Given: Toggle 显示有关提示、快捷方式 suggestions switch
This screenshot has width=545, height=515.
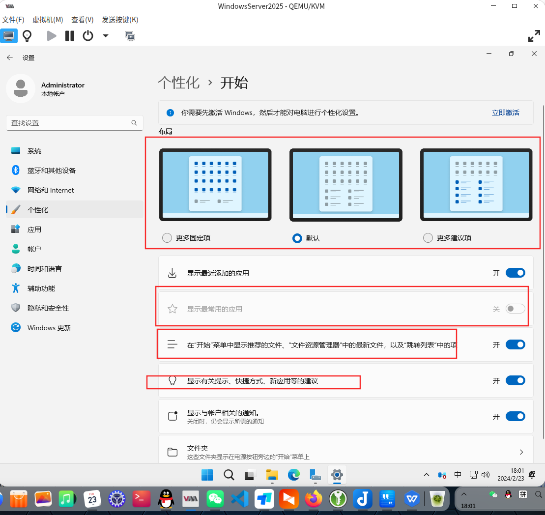Looking at the screenshot, I should (515, 380).
